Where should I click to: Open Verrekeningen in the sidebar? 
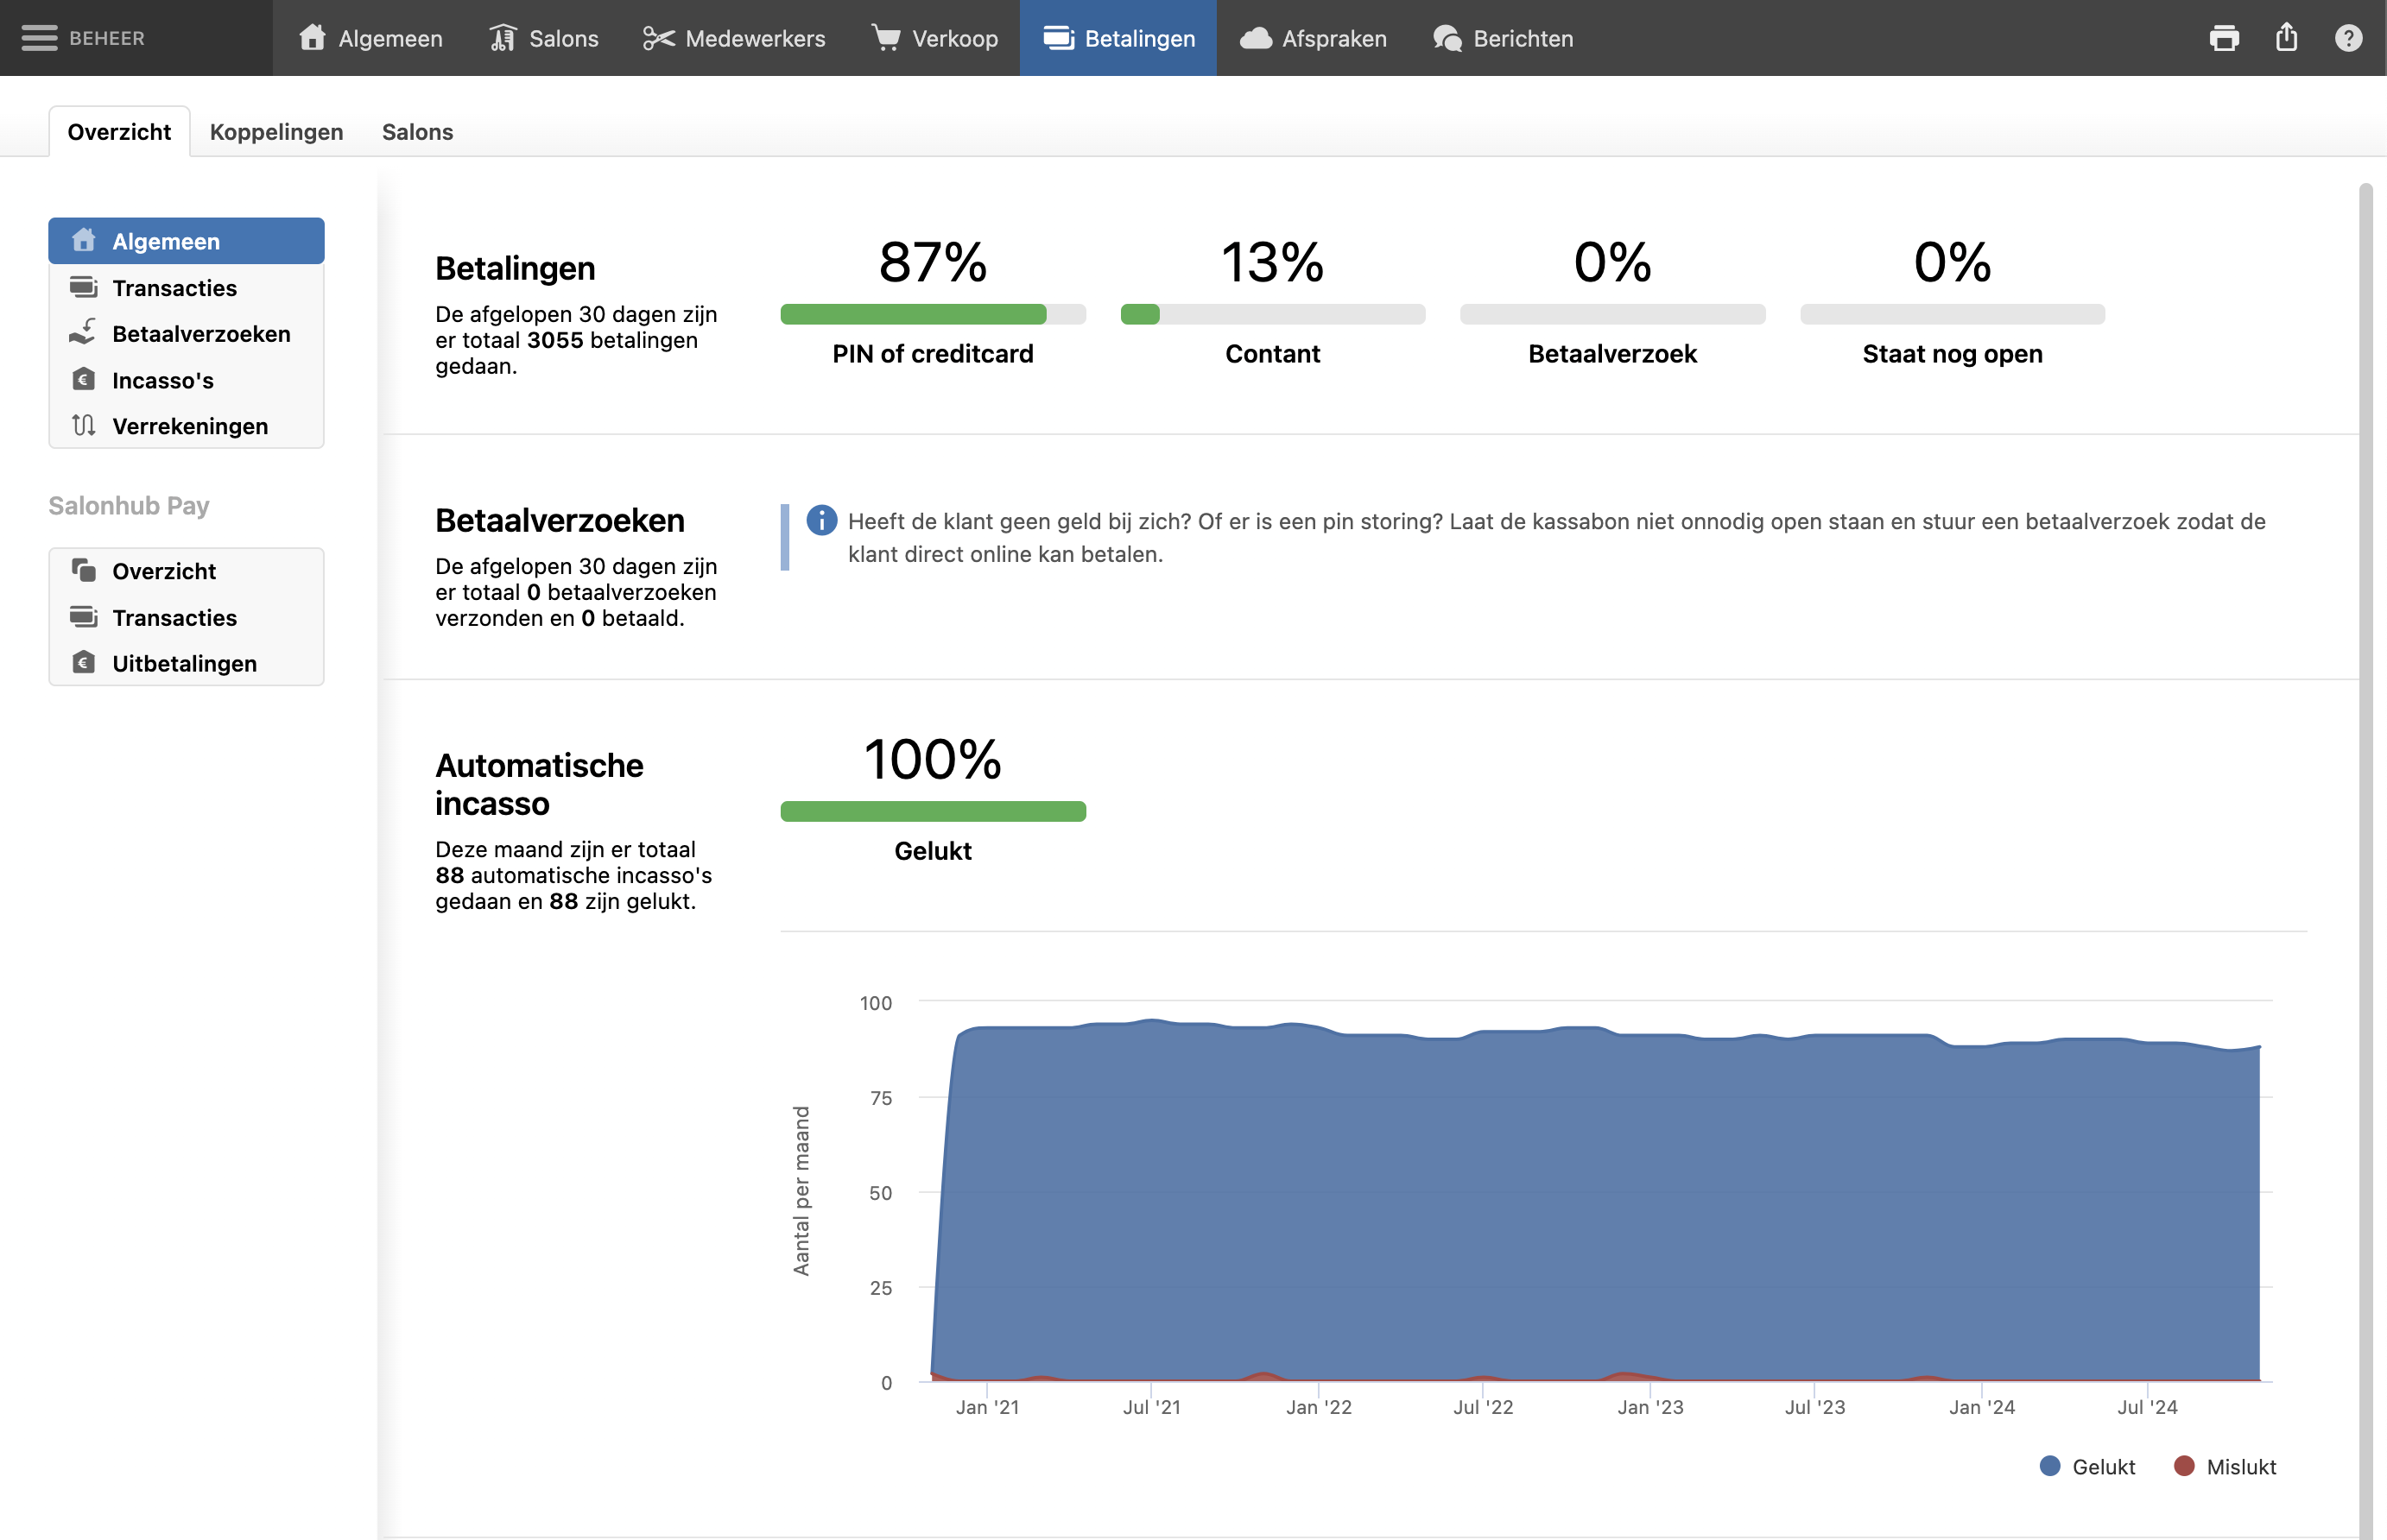[x=189, y=426]
